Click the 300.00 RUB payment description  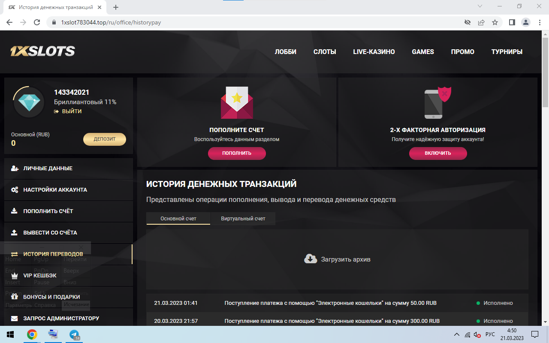pyautogui.click(x=332, y=321)
